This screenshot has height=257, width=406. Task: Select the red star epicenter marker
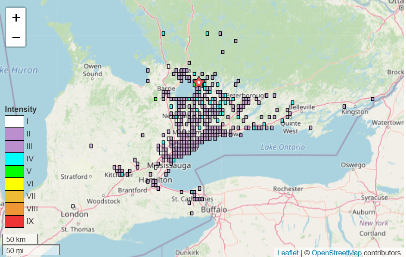198,82
